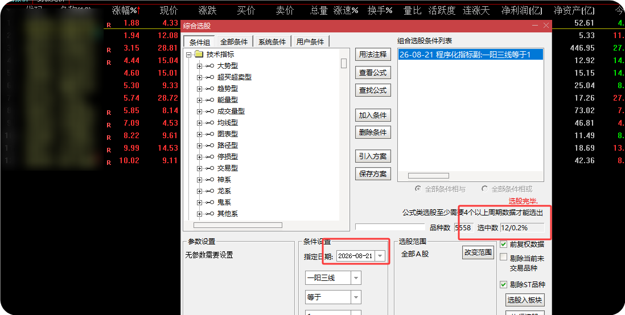Click the 连涨天 column header

click(x=476, y=11)
